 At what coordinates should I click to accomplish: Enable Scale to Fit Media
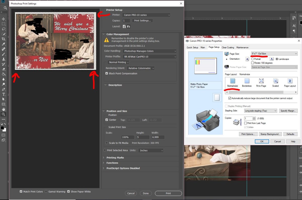(x=107, y=143)
